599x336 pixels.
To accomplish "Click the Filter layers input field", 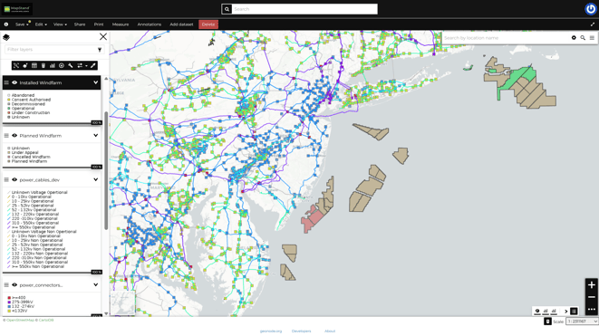I will pos(51,49).
